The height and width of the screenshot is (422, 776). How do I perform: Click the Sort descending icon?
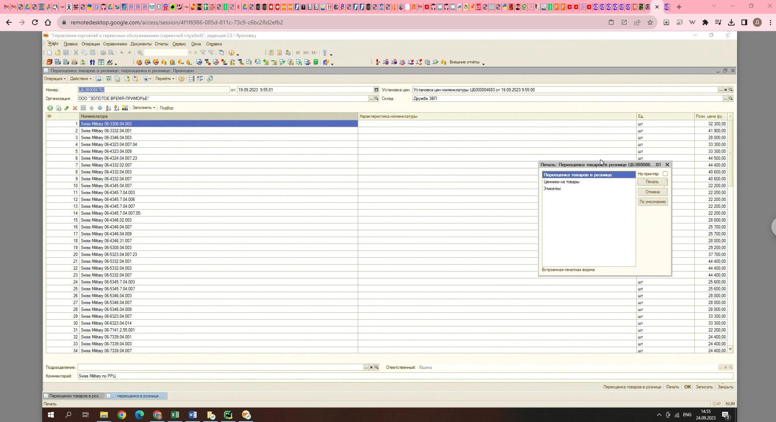click(116, 108)
